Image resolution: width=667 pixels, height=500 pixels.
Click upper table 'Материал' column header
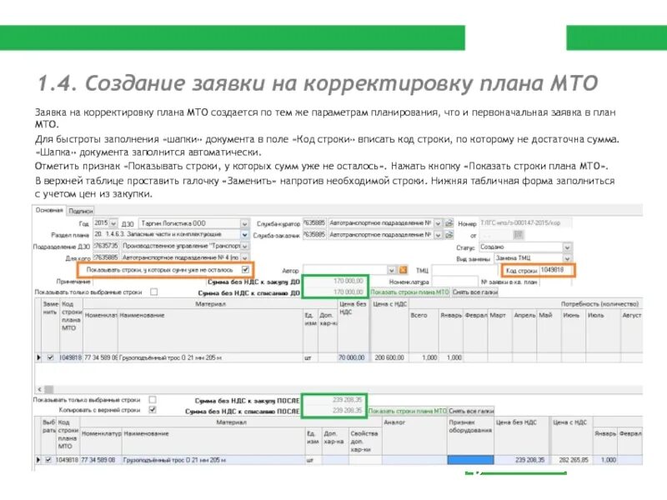[210, 303]
